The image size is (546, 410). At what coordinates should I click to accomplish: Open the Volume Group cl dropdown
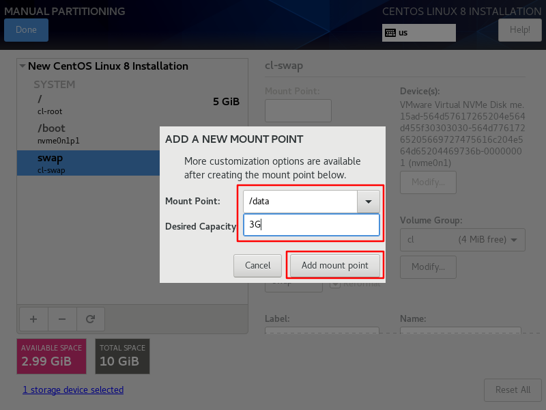click(463, 240)
